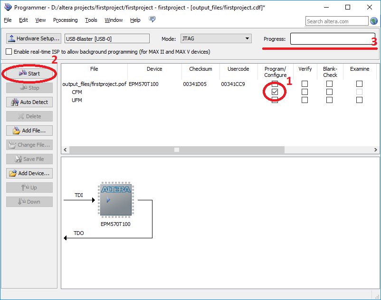Image resolution: width=381 pixels, height=300 pixels.
Task: Click the Add File button
Action: click(x=29, y=131)
